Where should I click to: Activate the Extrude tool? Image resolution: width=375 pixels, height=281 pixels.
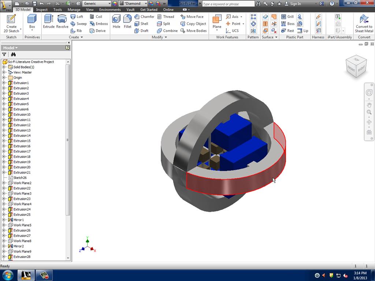coord(49,22)
